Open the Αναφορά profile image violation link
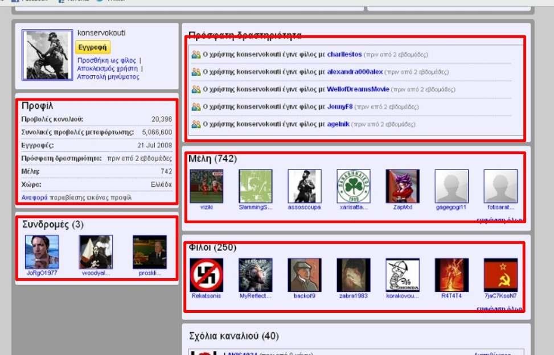Viewport: 554px width, 355px height. (x=34, y=197)
